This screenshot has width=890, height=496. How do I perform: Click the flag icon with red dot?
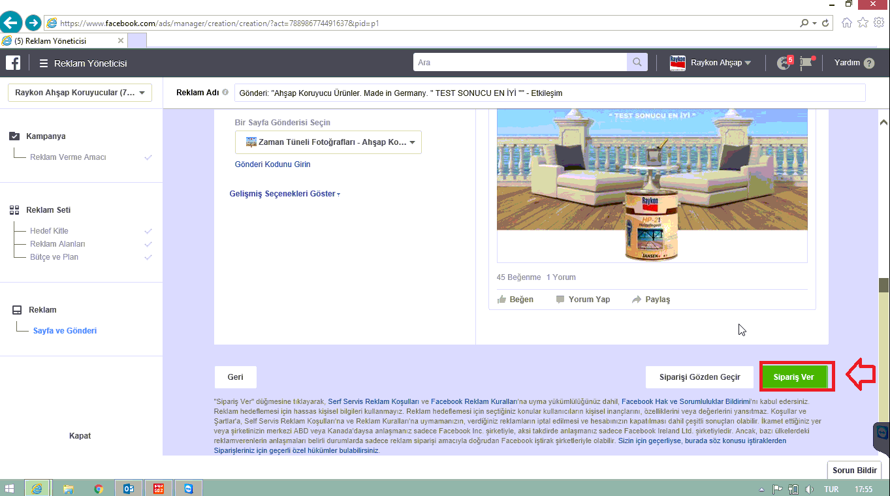click(x=807, y=63)
